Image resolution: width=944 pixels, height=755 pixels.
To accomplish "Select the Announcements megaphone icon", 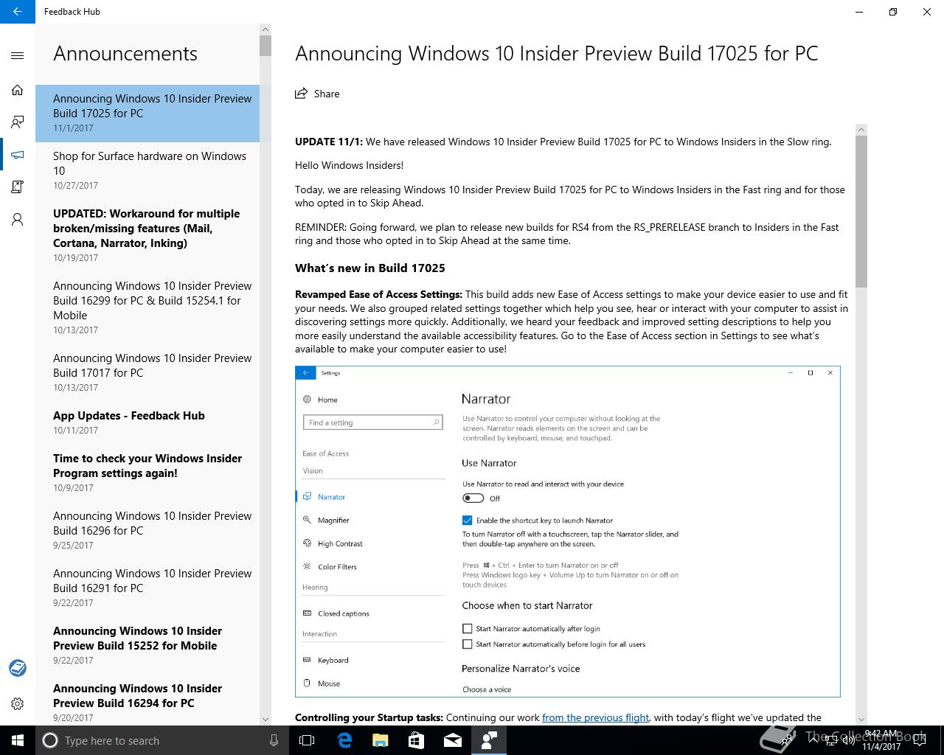I will click(x=18, y=155).
